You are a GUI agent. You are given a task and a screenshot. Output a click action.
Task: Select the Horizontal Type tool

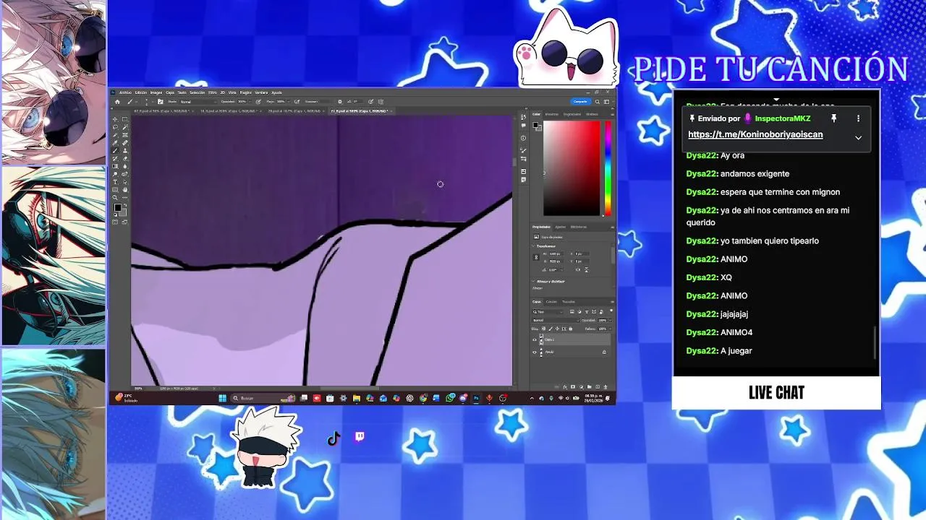(x=115, y=181)
